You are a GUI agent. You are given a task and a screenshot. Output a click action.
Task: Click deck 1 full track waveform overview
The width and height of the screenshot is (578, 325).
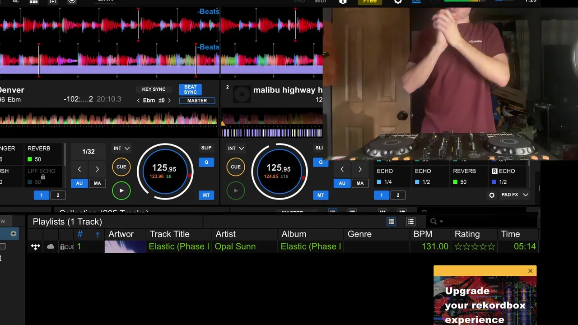point(108,119)
